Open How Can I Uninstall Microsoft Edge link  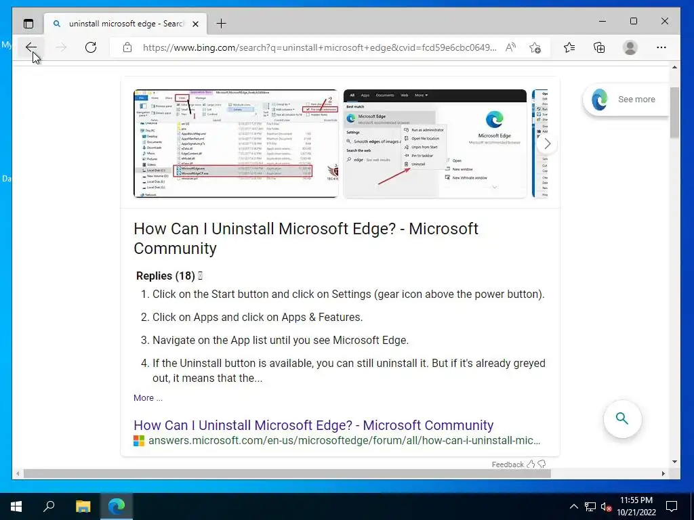coord(313,425)
